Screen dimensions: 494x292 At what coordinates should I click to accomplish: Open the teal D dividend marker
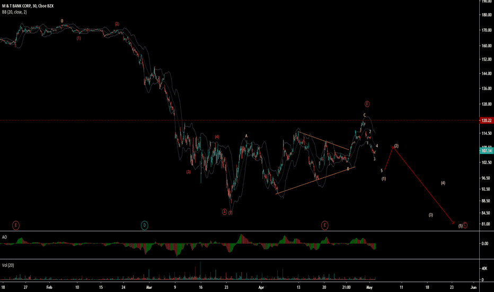(x=144, y=226)
